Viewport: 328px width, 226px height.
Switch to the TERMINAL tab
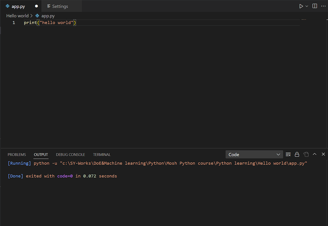pos(102,154)
